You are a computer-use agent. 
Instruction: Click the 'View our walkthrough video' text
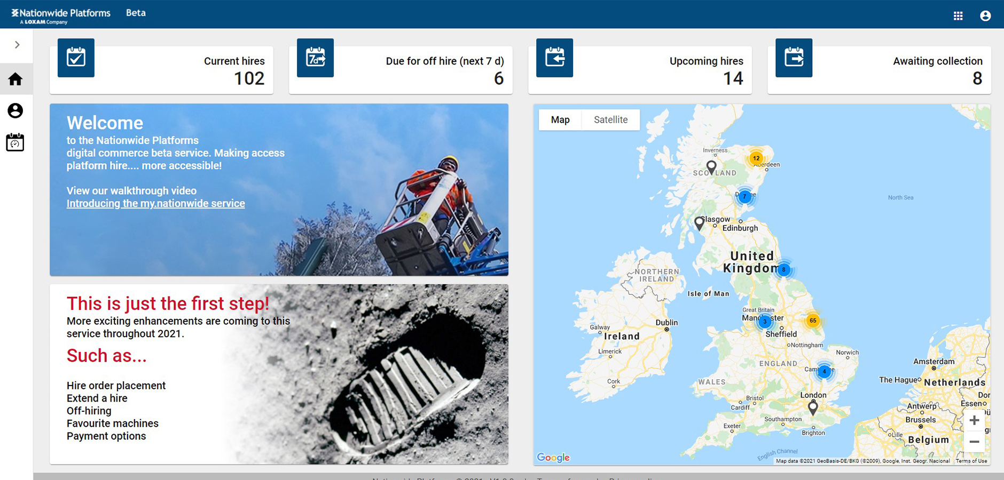131,190
